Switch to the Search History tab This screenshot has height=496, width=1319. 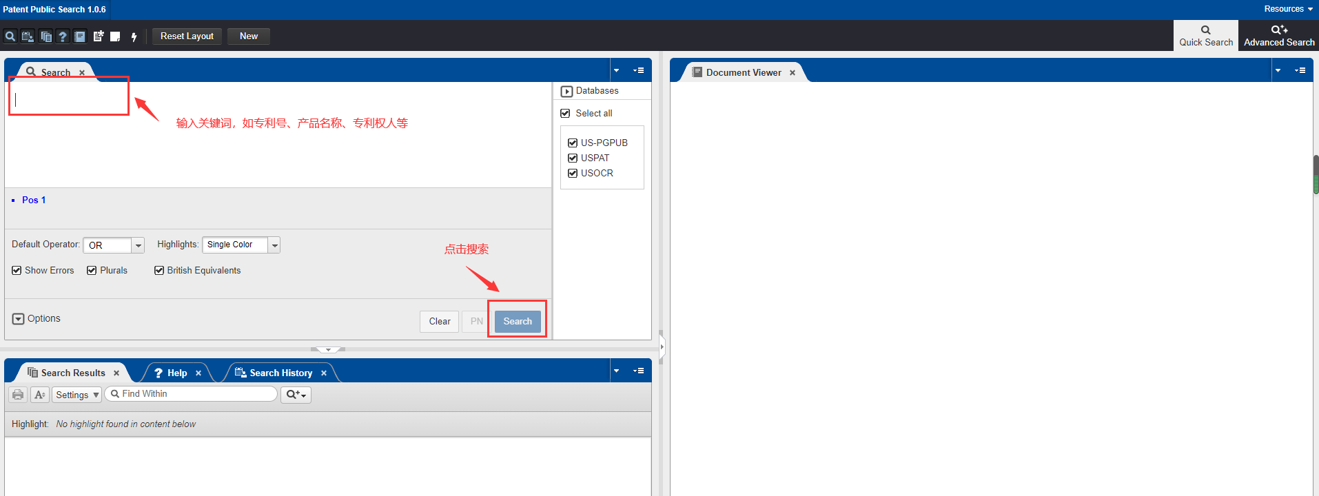[280, 373]
